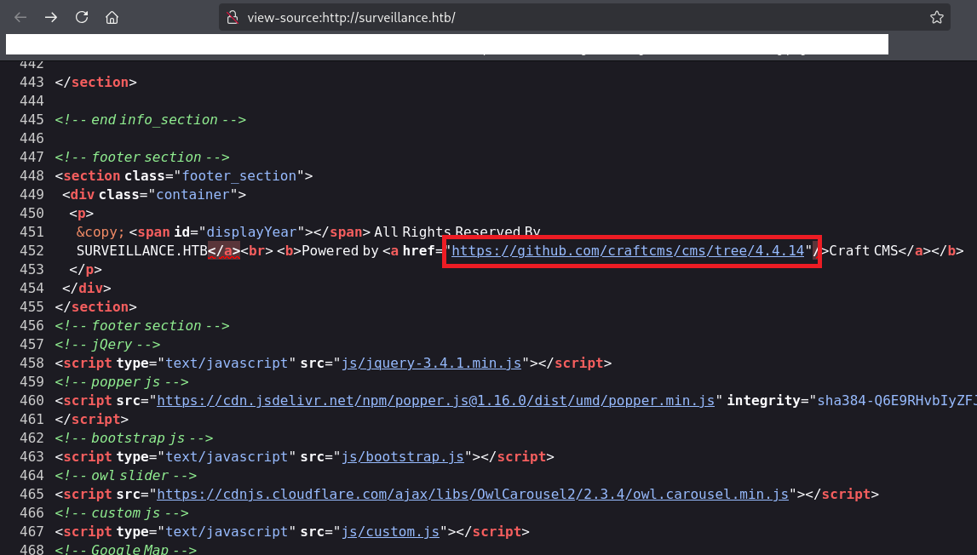
Task: Follow the cdnjs OwlCarousel2 script link
Action: coord(474,494)
